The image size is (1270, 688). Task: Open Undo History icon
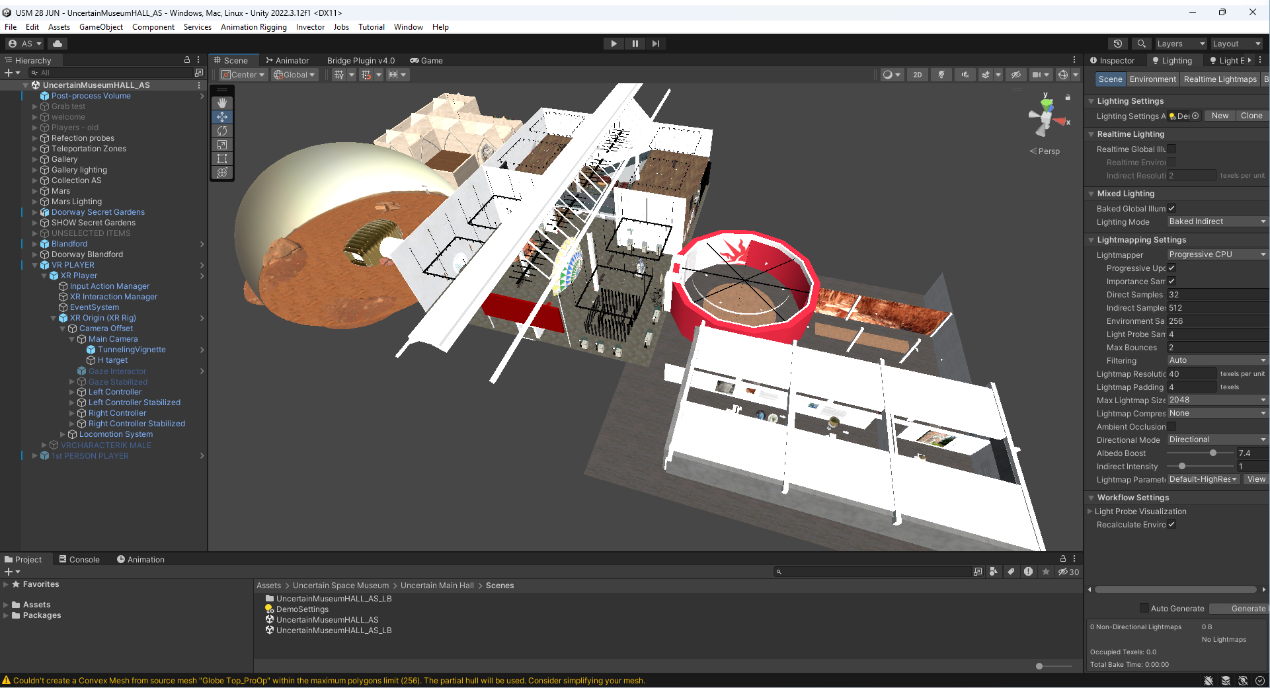coord(1118,44)
